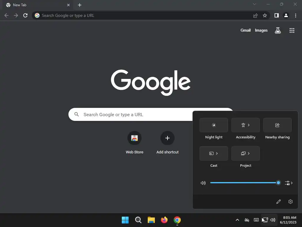Open taskbar Search
This screenshot has height=227, width=302.
pyautogui.click(x=138, y=220)
